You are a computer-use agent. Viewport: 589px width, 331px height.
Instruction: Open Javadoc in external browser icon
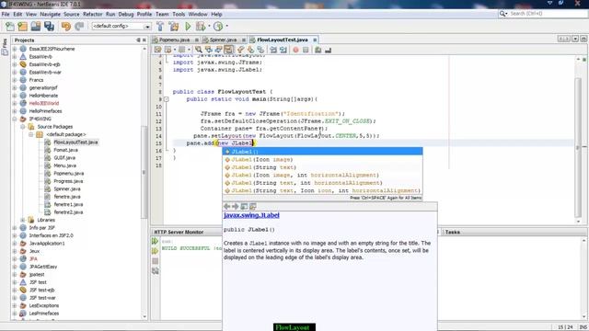click(244, 206)
